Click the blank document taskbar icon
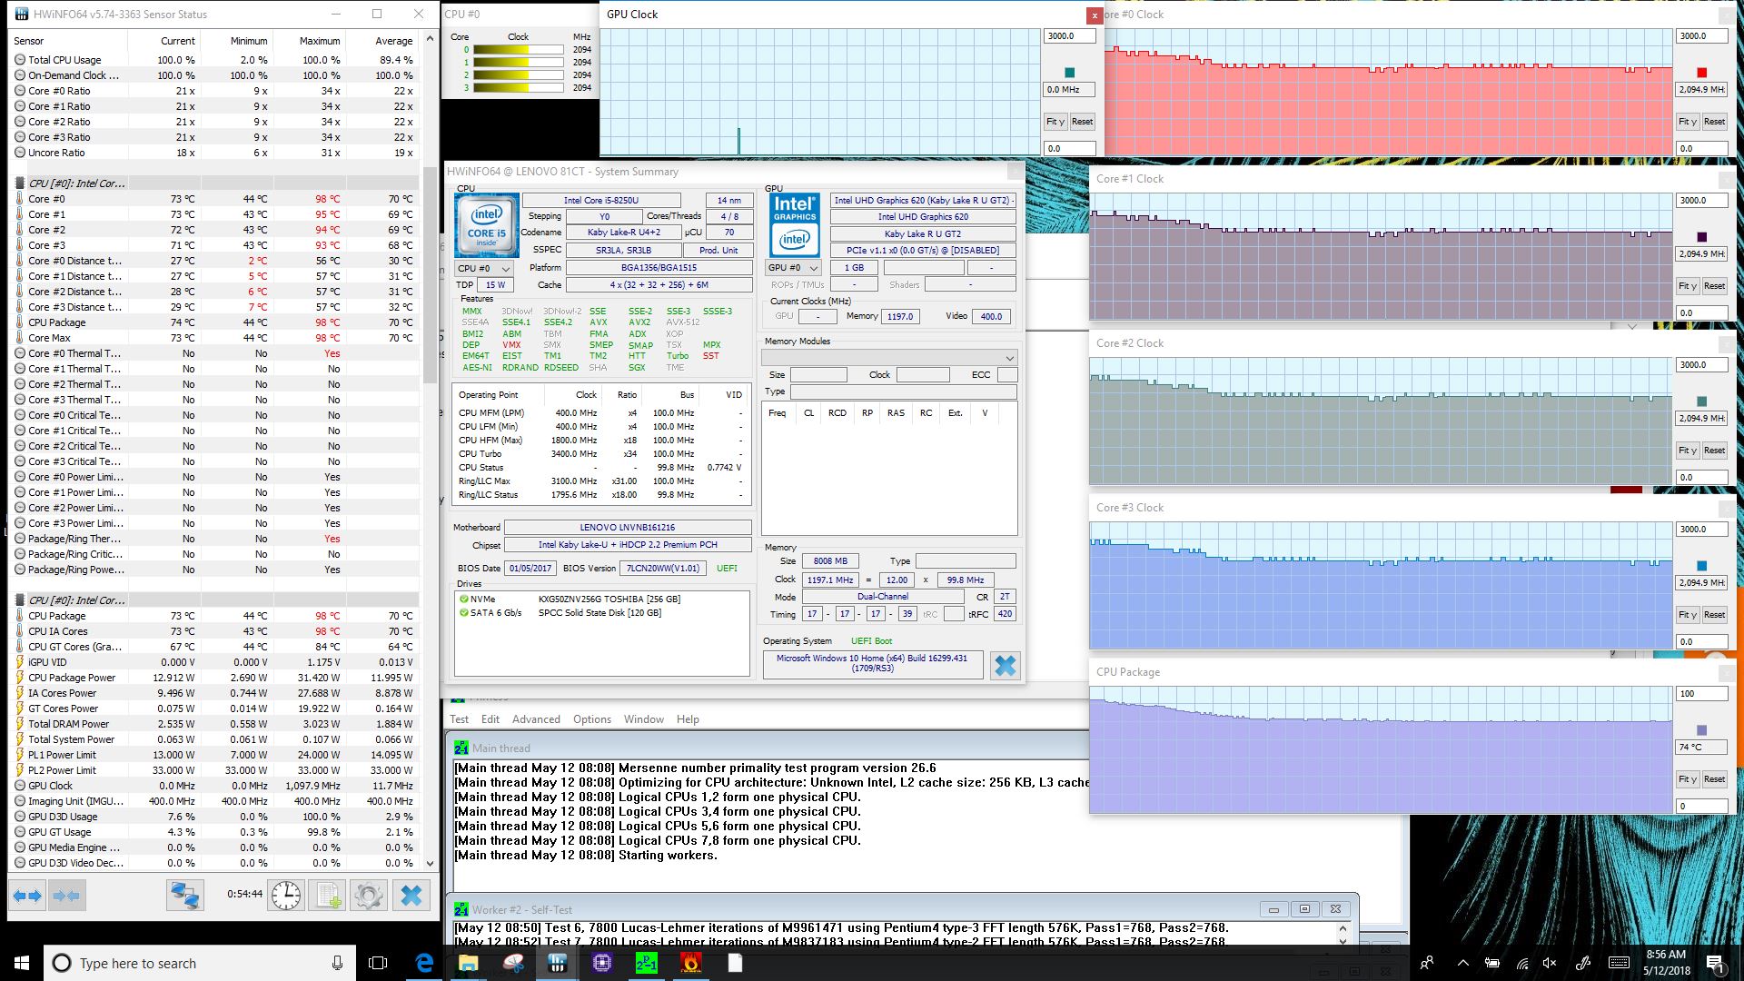The width and height of the screenshot is (1744, 981). [735, 963]
